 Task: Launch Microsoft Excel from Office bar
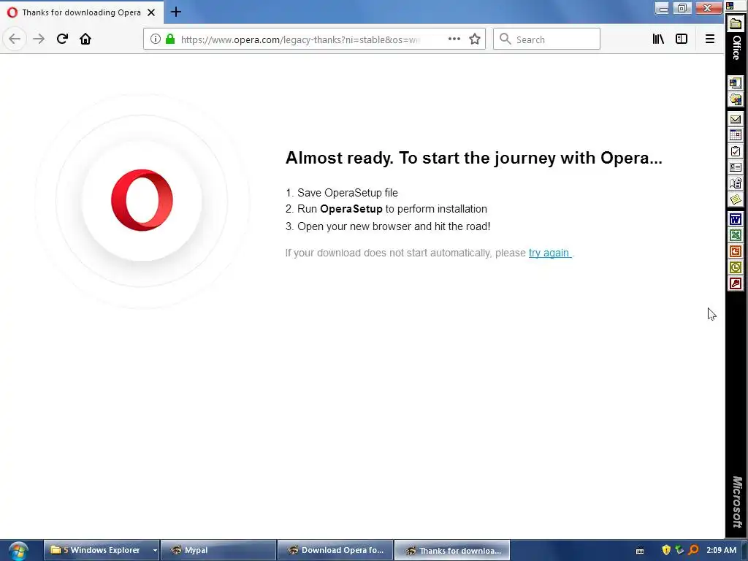coord(736,235)
